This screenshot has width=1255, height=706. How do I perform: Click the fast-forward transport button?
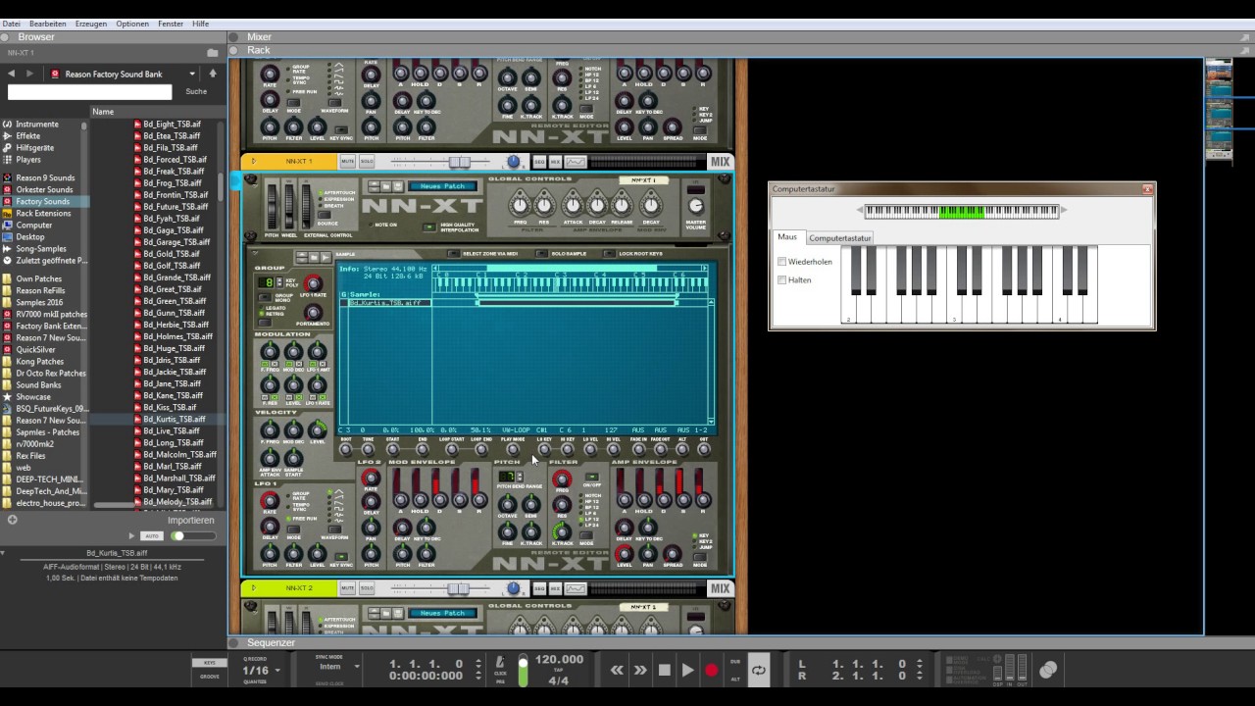pos(640,671)
